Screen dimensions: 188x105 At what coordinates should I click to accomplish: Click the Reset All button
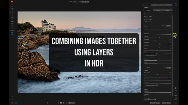click(153, 103)
